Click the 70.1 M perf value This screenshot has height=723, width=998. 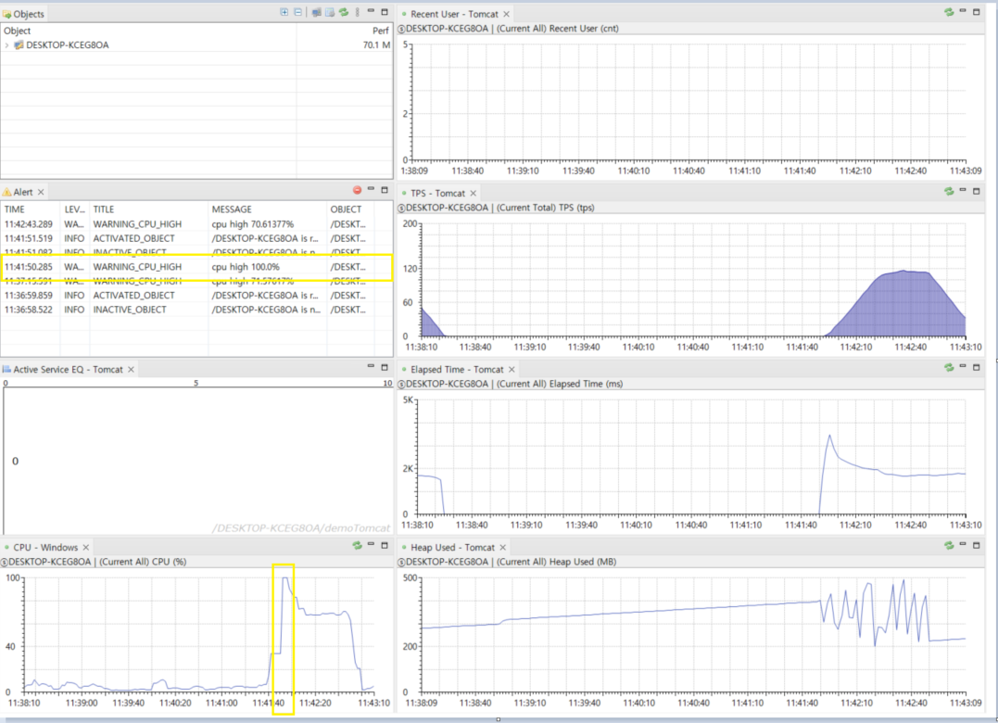coord(376,45)
